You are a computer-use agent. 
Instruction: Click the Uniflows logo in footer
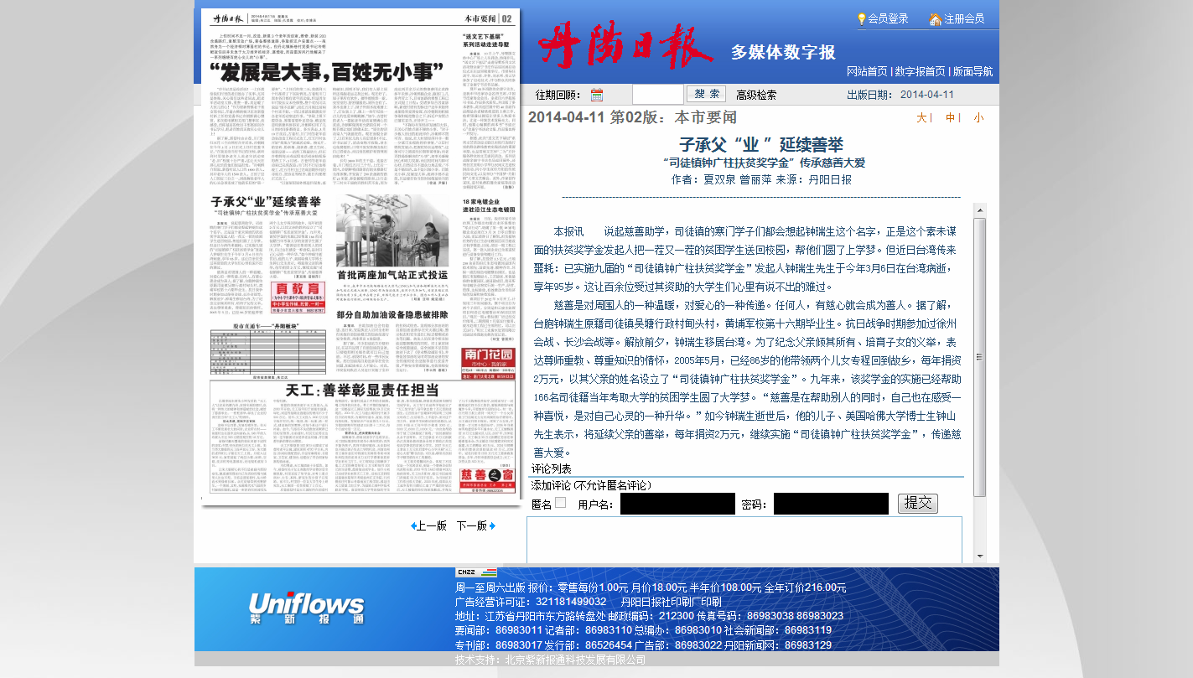pyautogui.click(x=307, y=609)
